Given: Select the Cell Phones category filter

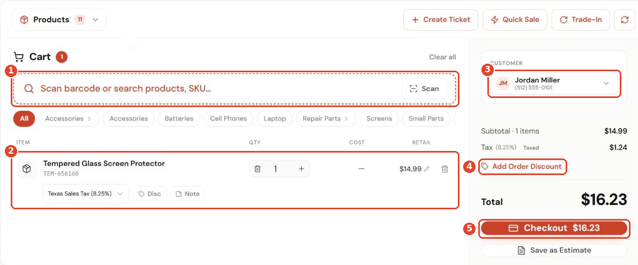Looking at the screenshot, I should (x=228, y=119).
